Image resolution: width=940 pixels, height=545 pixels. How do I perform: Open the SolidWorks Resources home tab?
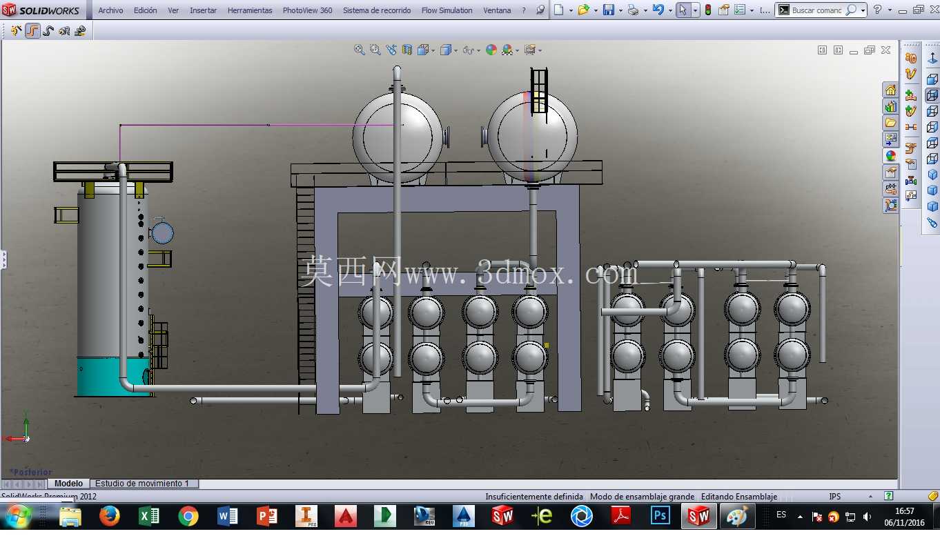click(x=891, y=90)
